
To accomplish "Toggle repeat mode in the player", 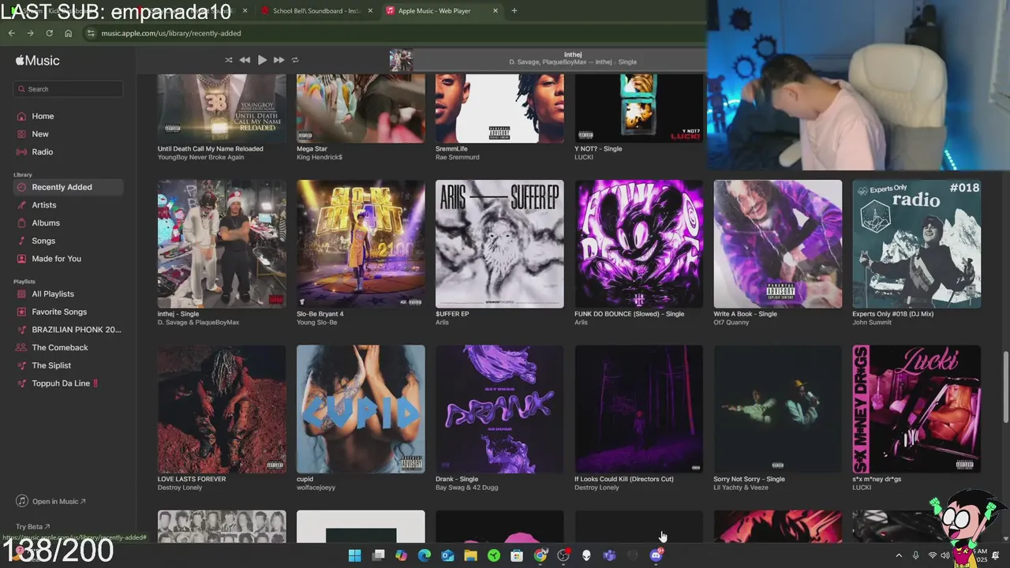I will 295,60.
